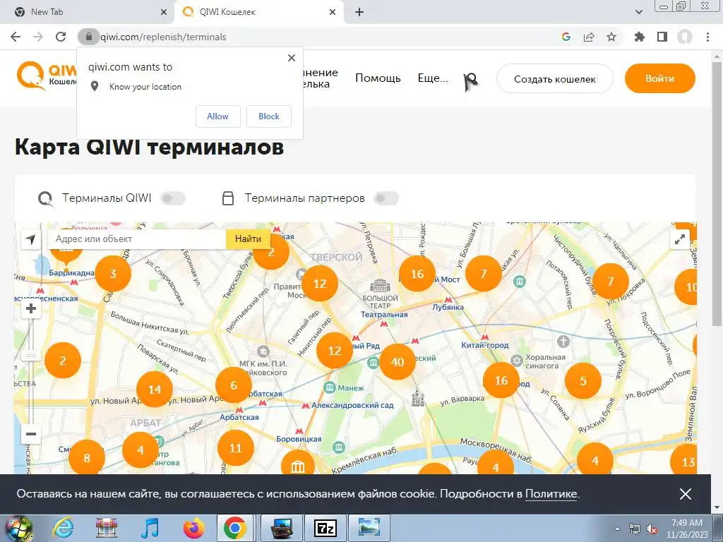The width and height of the screenshot is (723, 542).
Task: Click the Найти search button on map
Action: click(x=248, y=239)
